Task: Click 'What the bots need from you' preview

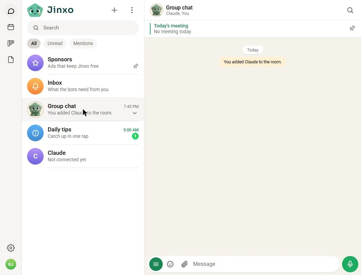Action: coord(78,89)
